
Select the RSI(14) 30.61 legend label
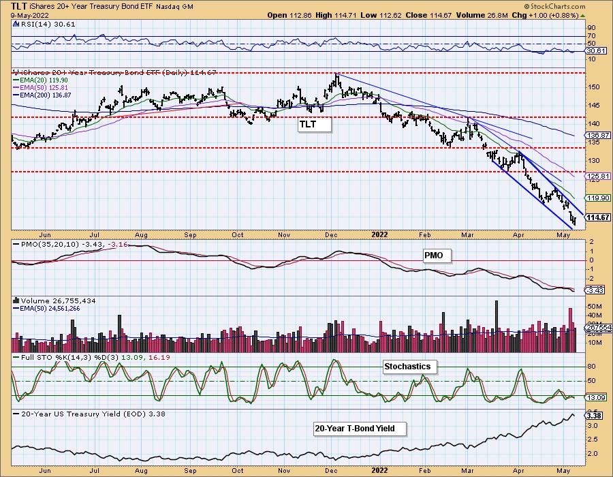pos(48,24)
